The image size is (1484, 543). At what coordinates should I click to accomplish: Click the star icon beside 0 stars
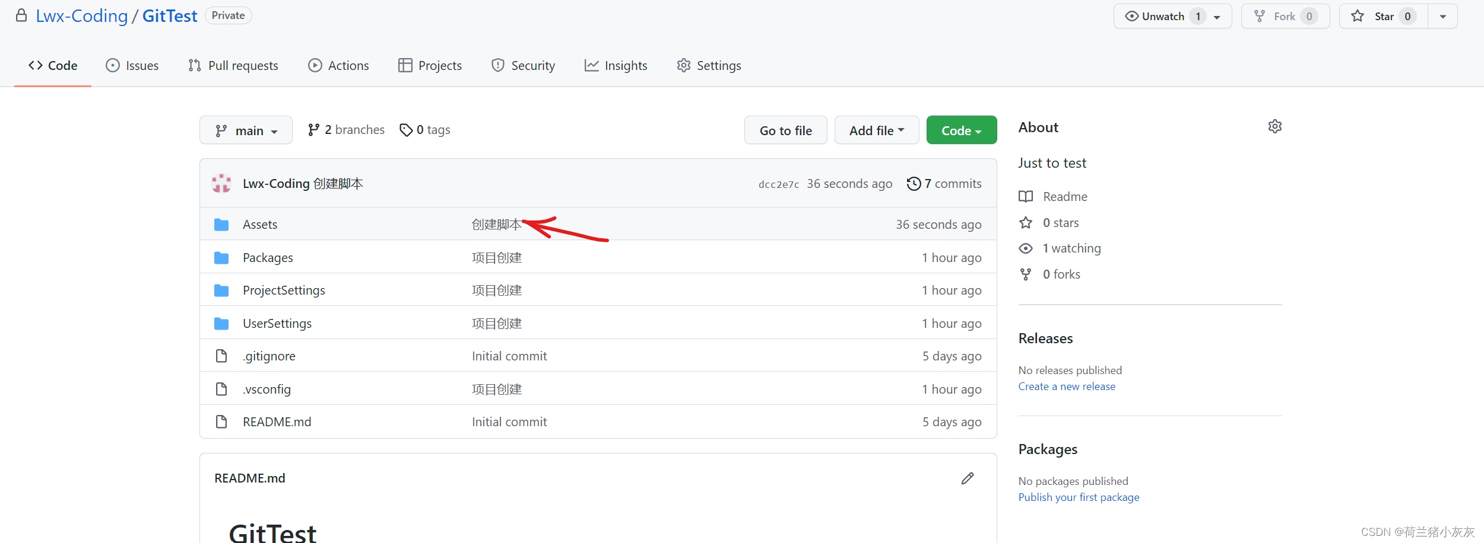(x=1026, y=222)
